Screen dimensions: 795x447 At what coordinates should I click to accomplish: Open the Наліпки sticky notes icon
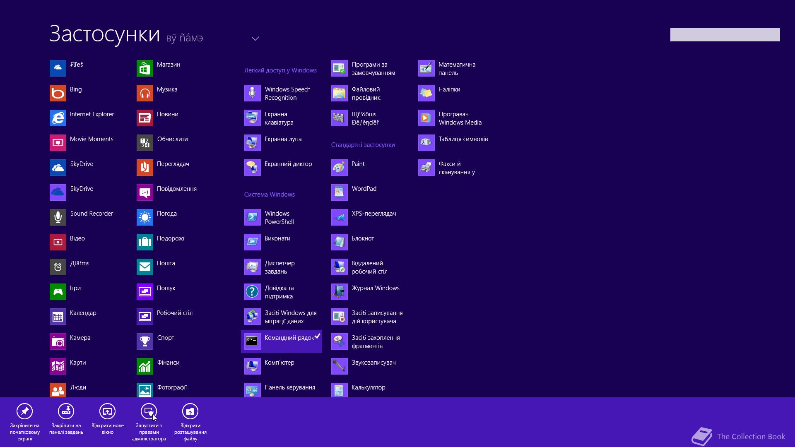pos(426,93)
